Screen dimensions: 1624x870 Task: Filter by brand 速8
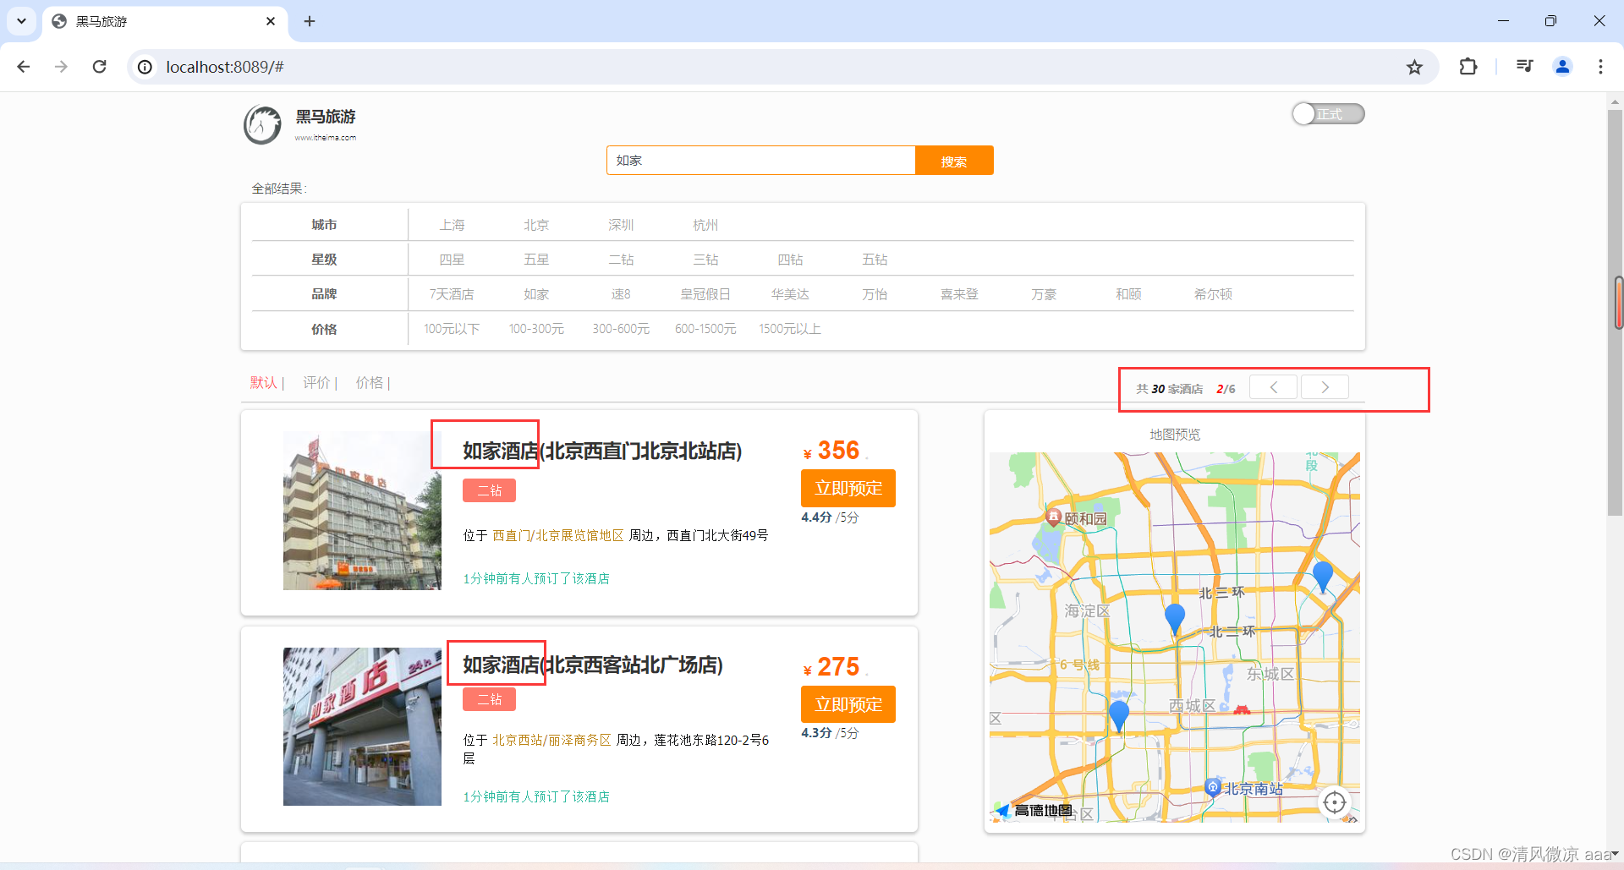621,294
